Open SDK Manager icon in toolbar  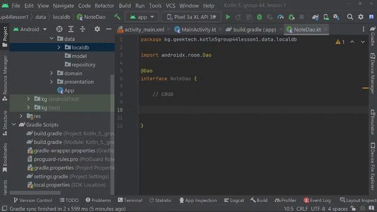pos(336,17)
